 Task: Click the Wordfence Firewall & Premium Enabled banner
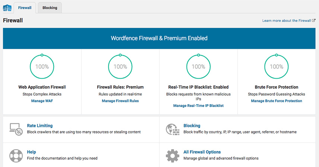159,38
